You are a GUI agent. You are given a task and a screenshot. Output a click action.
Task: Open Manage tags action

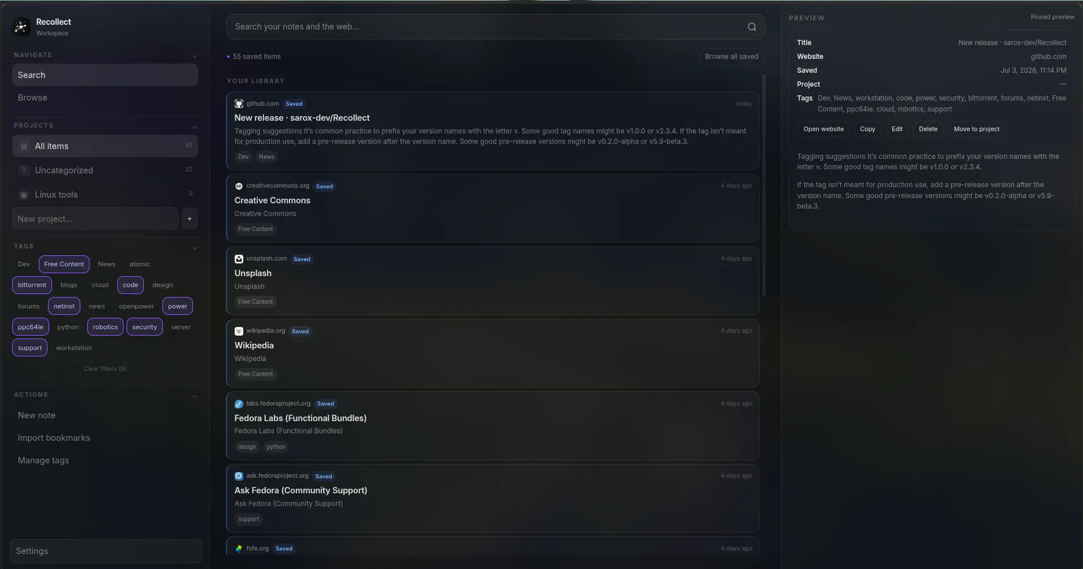[105, 460]
